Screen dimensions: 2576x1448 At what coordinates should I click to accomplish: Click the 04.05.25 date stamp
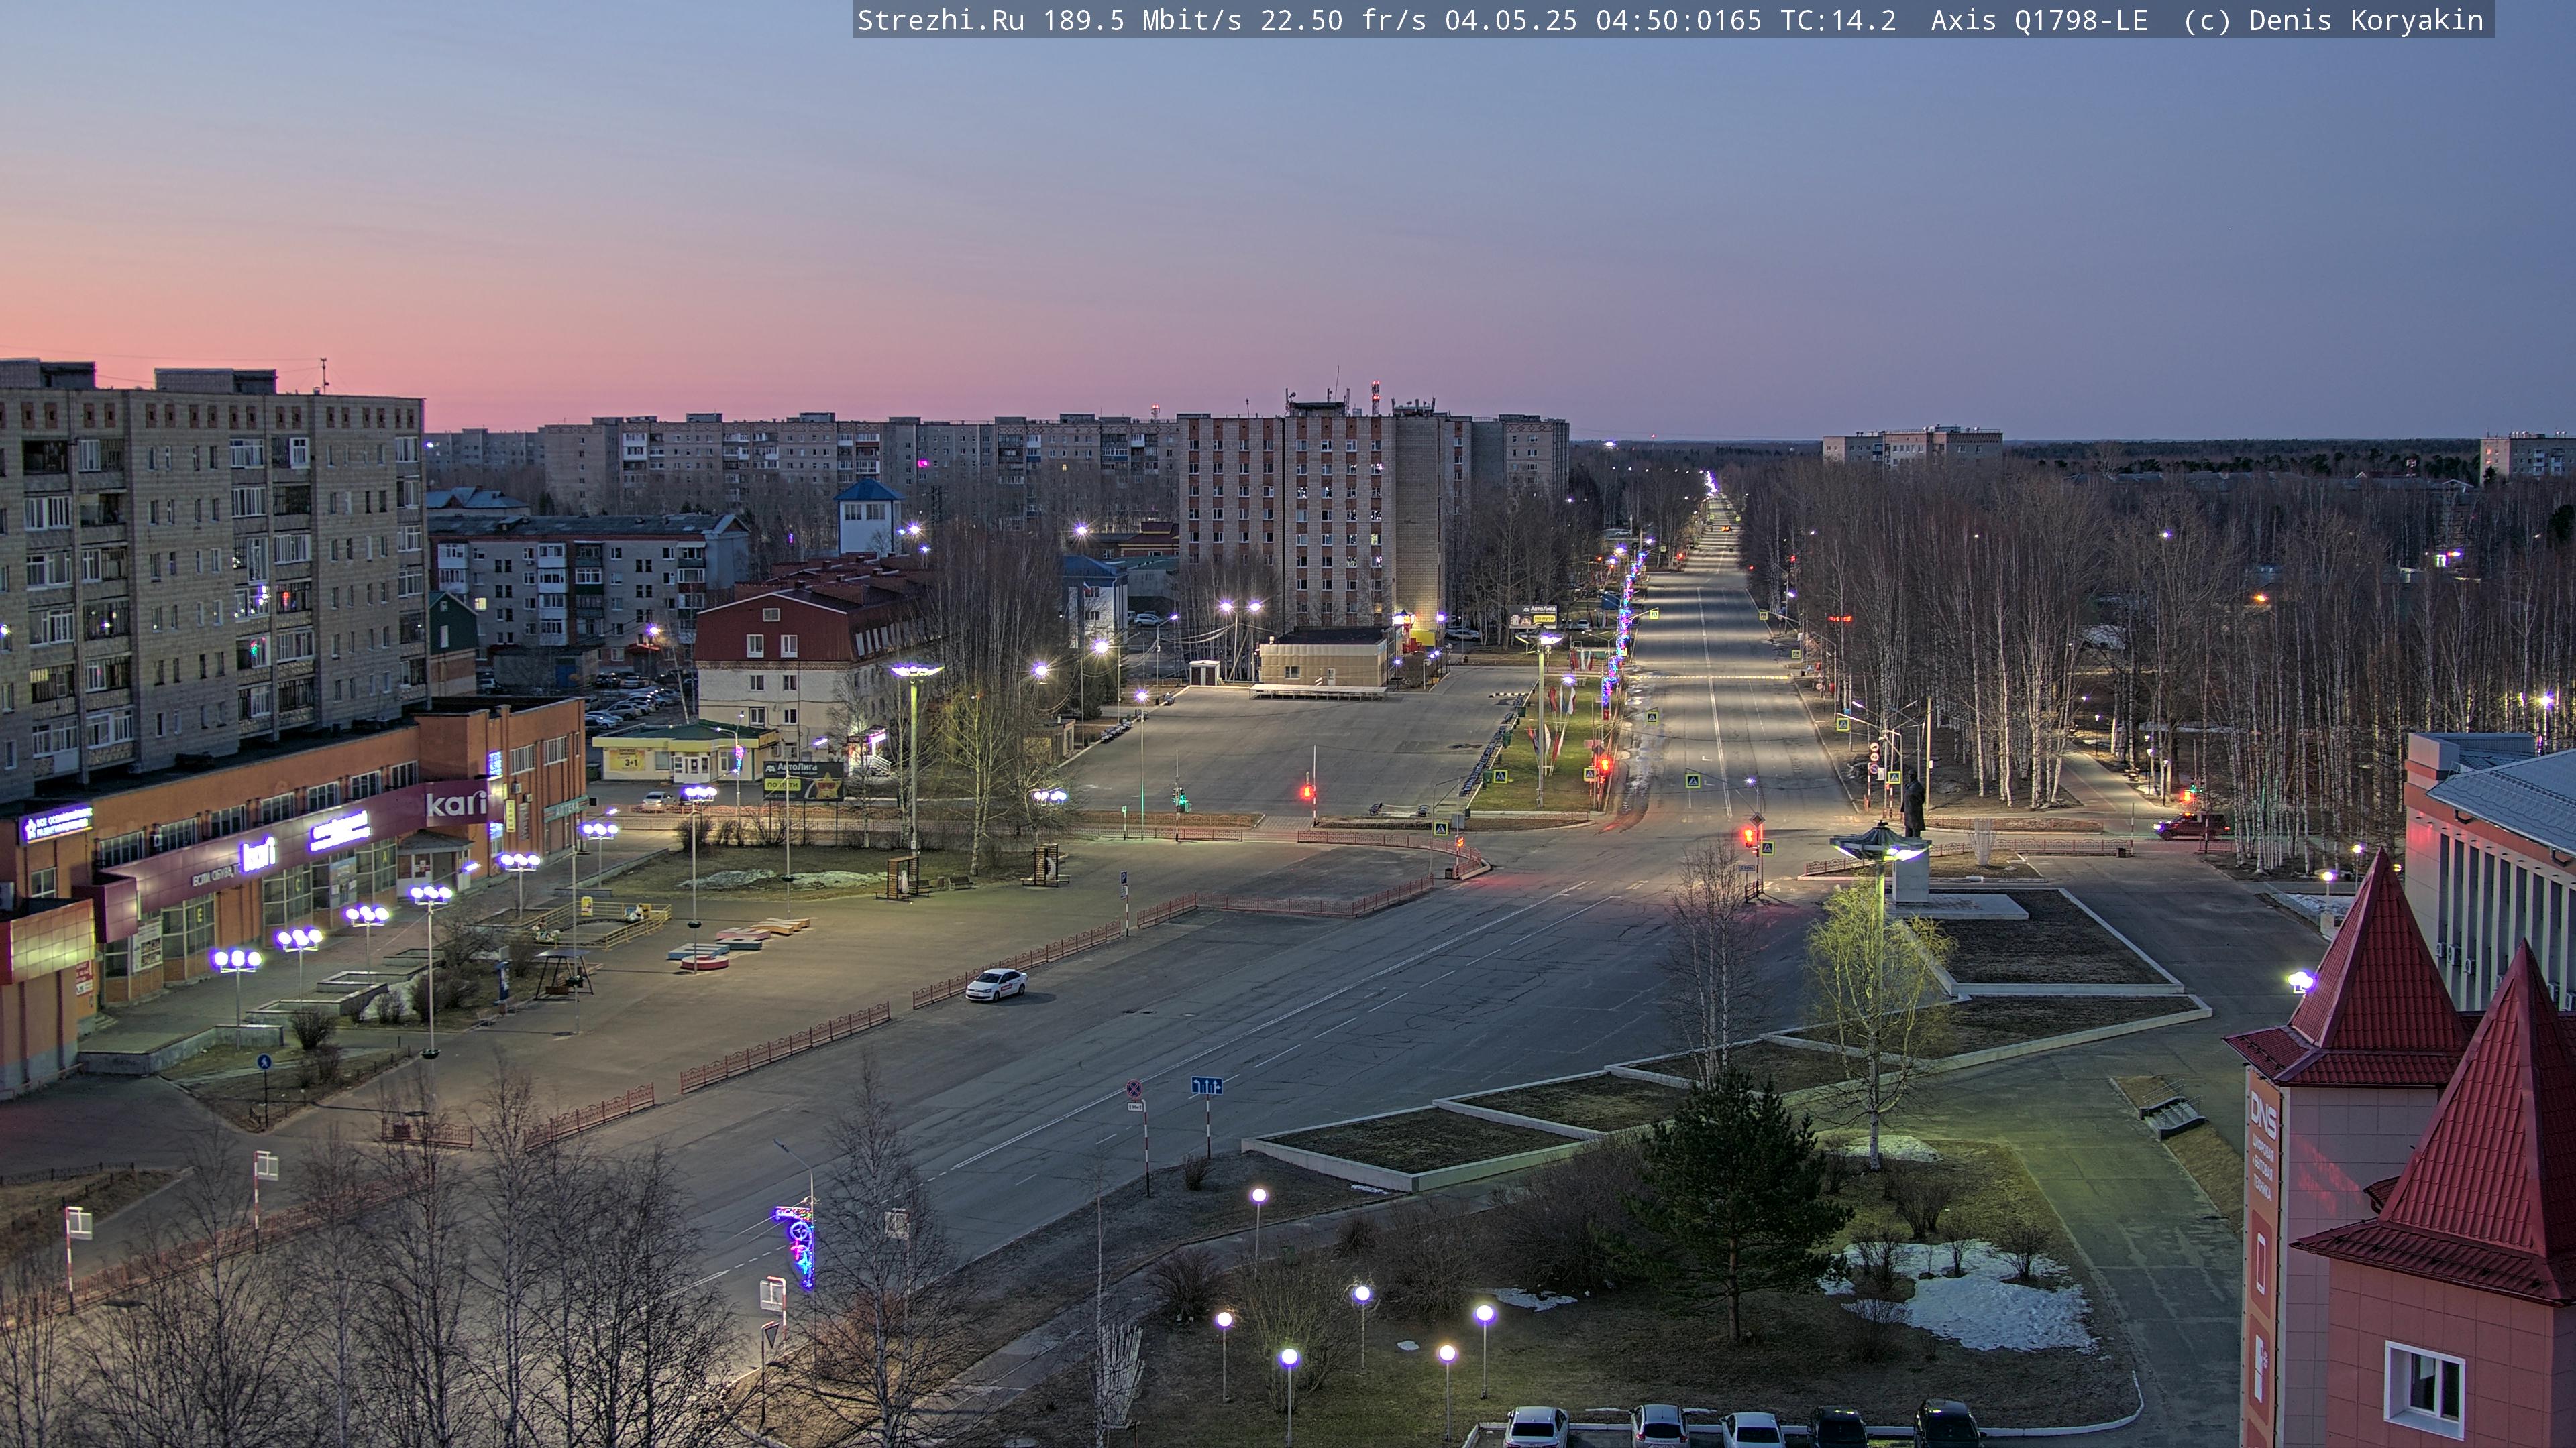[x=1511, y=20]
